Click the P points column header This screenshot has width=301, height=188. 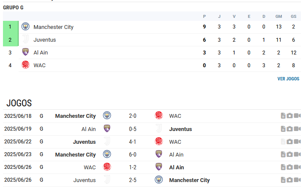point(204,17)
